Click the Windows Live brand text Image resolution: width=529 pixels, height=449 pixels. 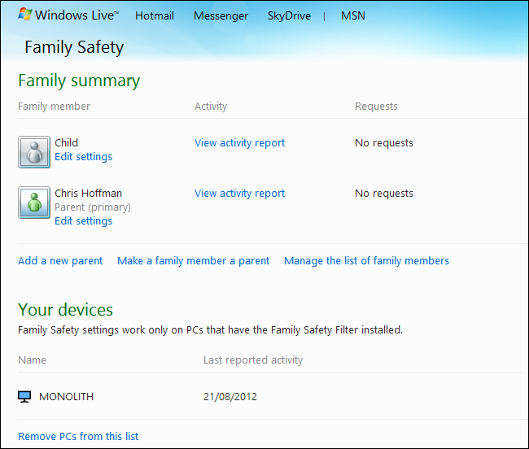[x=78, y=15]
